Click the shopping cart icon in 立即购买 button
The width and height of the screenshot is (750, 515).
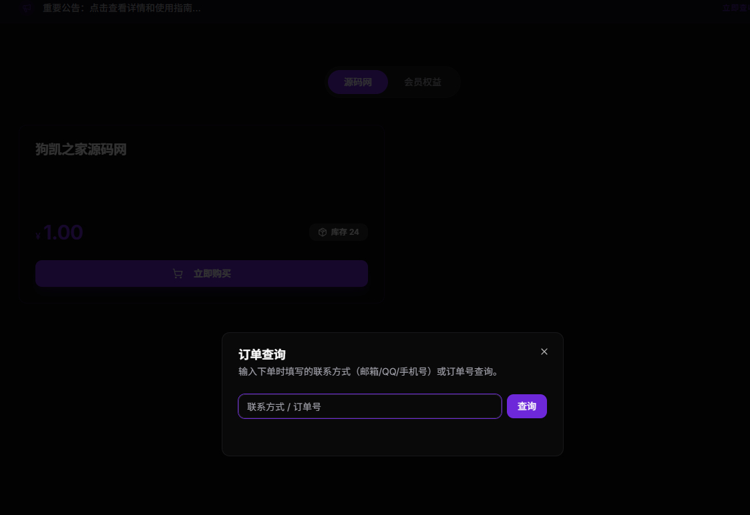(177, 274)
